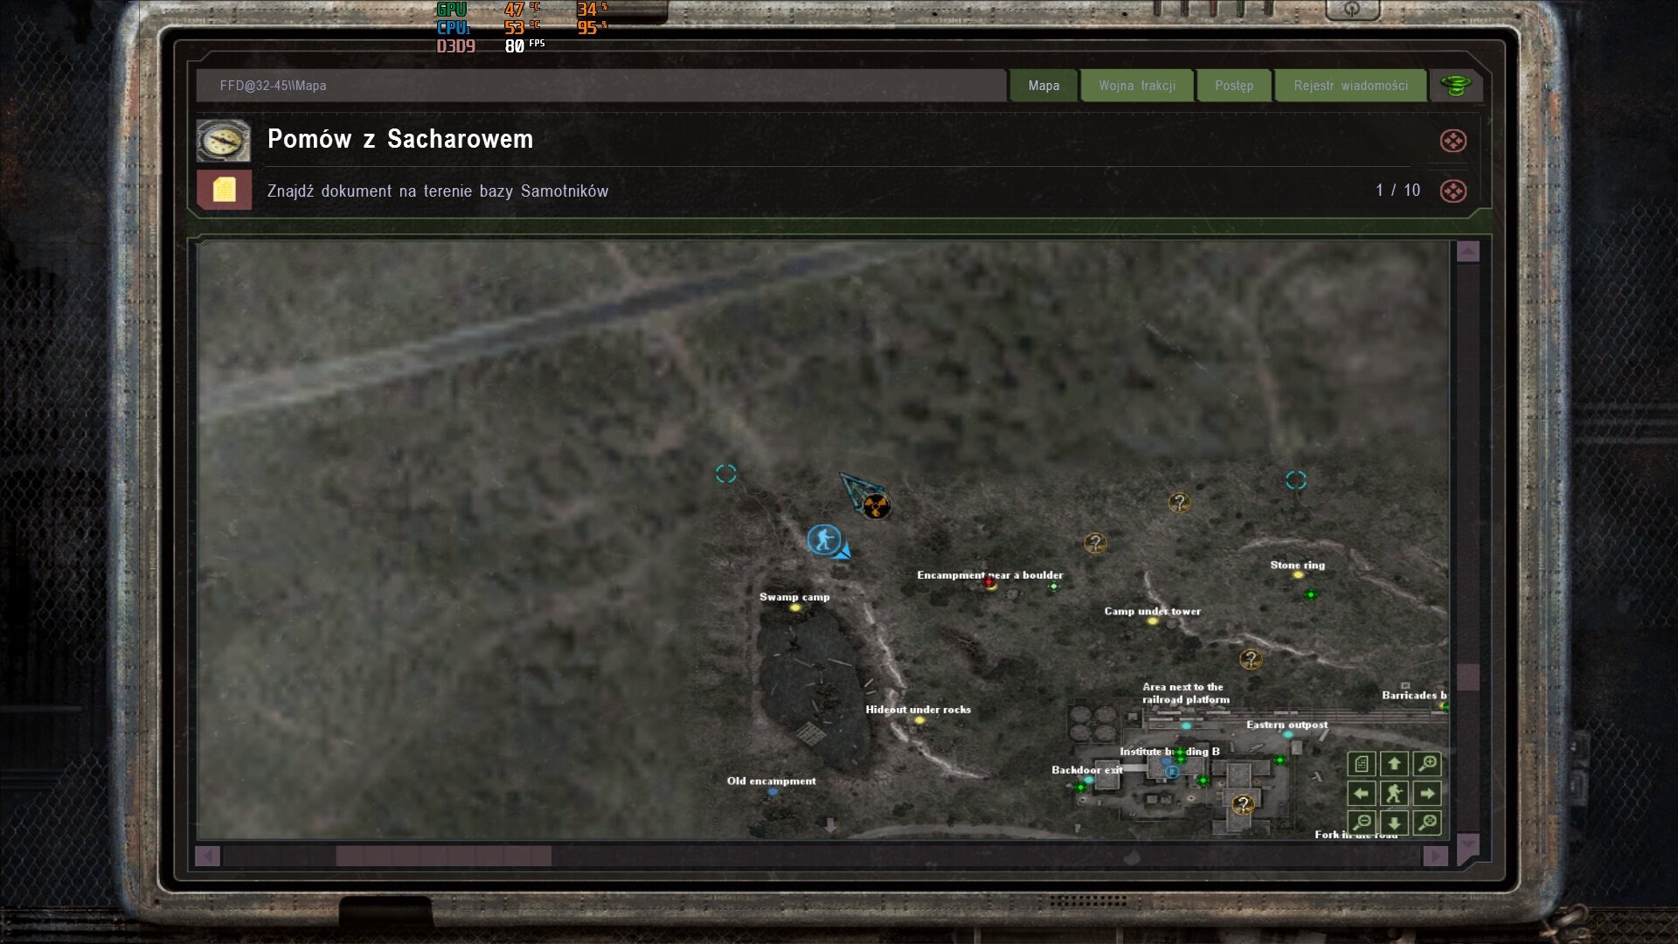Select the Znajdź dokument na terenie bazy task

(437, 191)
